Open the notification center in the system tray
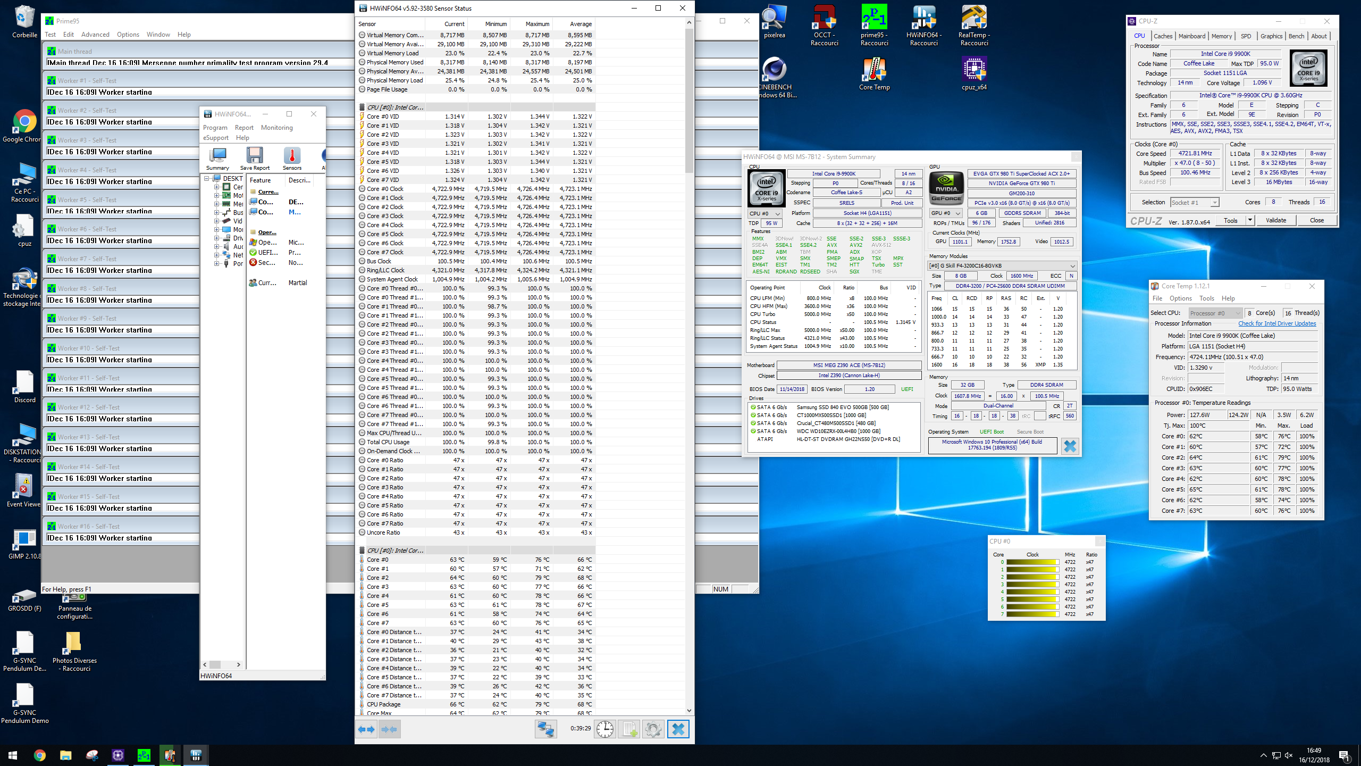This screenshot has width=1361, height=766. tap(1344, 755)
